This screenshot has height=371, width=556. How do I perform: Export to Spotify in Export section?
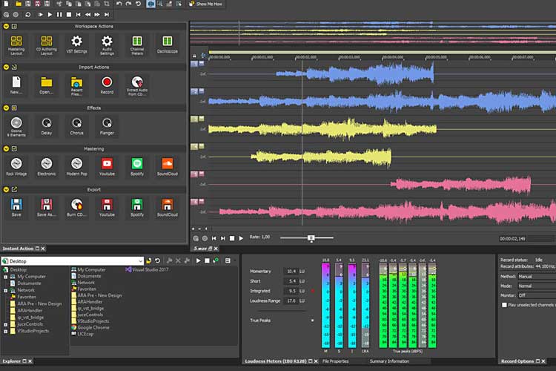pyautogui.click(x=137, y=208)
